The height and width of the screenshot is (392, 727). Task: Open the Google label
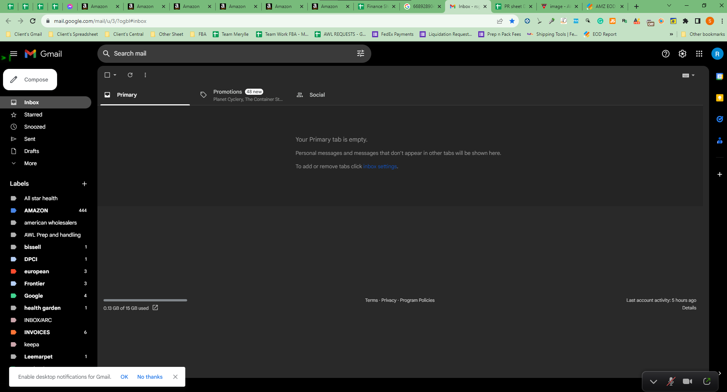tap(46, 296)
